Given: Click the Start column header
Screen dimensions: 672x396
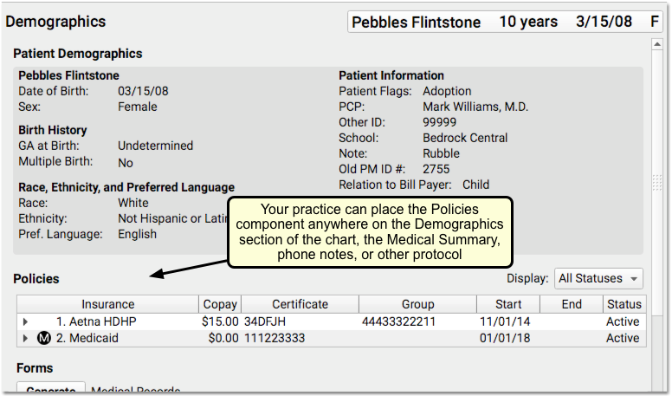Looking at the screenshot, I should click(x=508, y=304).
